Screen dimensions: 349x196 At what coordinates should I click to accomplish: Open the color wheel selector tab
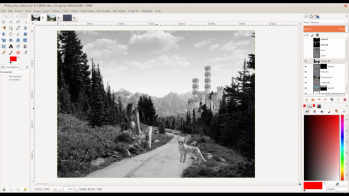(314, 111)
